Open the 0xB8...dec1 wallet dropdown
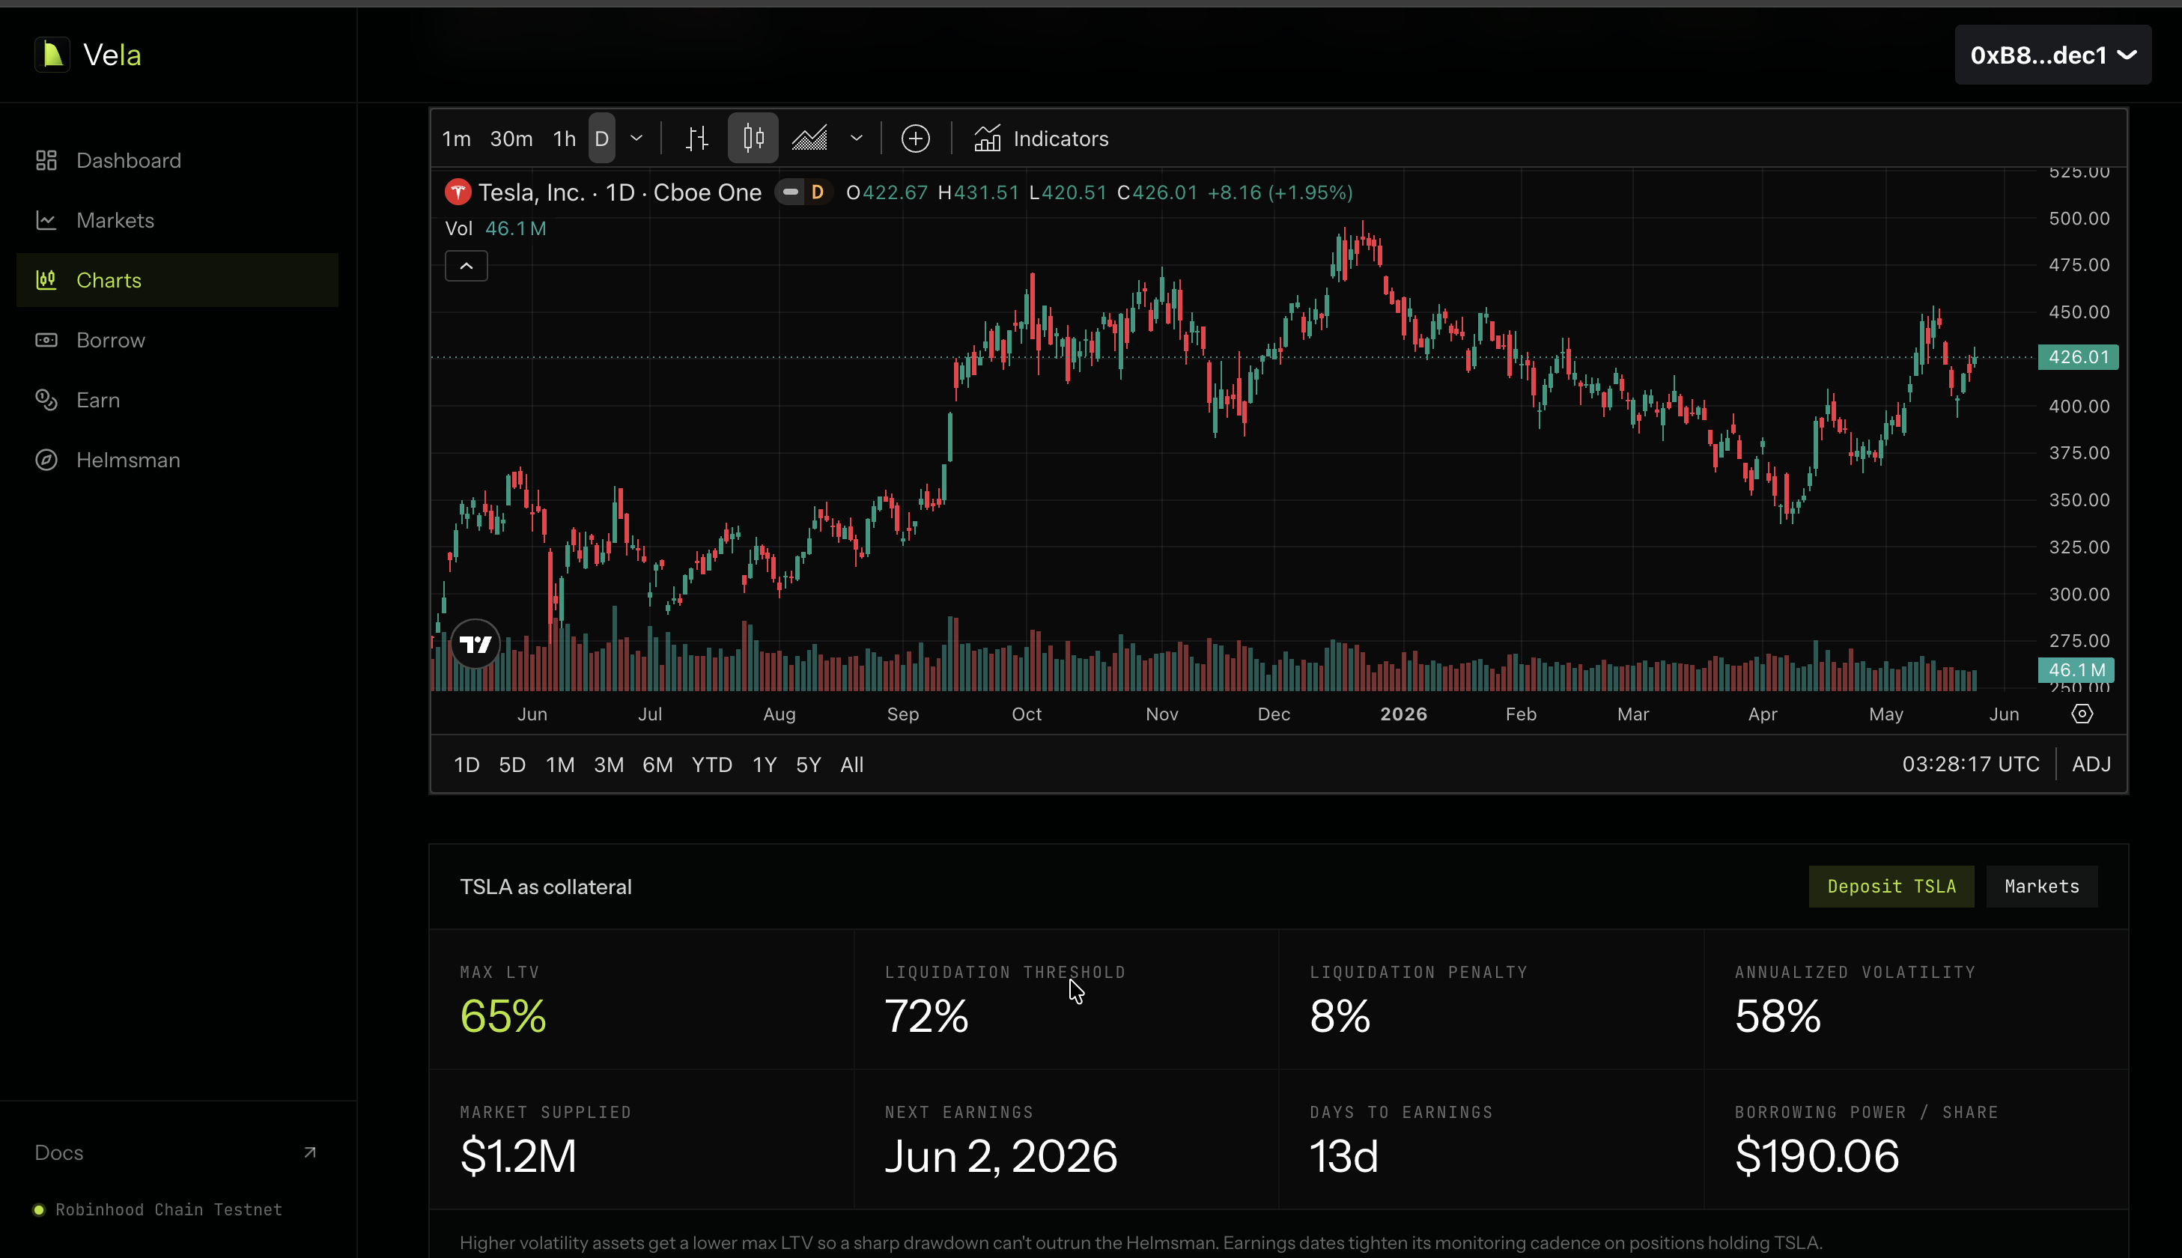Screen dimensions: 2182x1258 click(x=2052, y=55)
